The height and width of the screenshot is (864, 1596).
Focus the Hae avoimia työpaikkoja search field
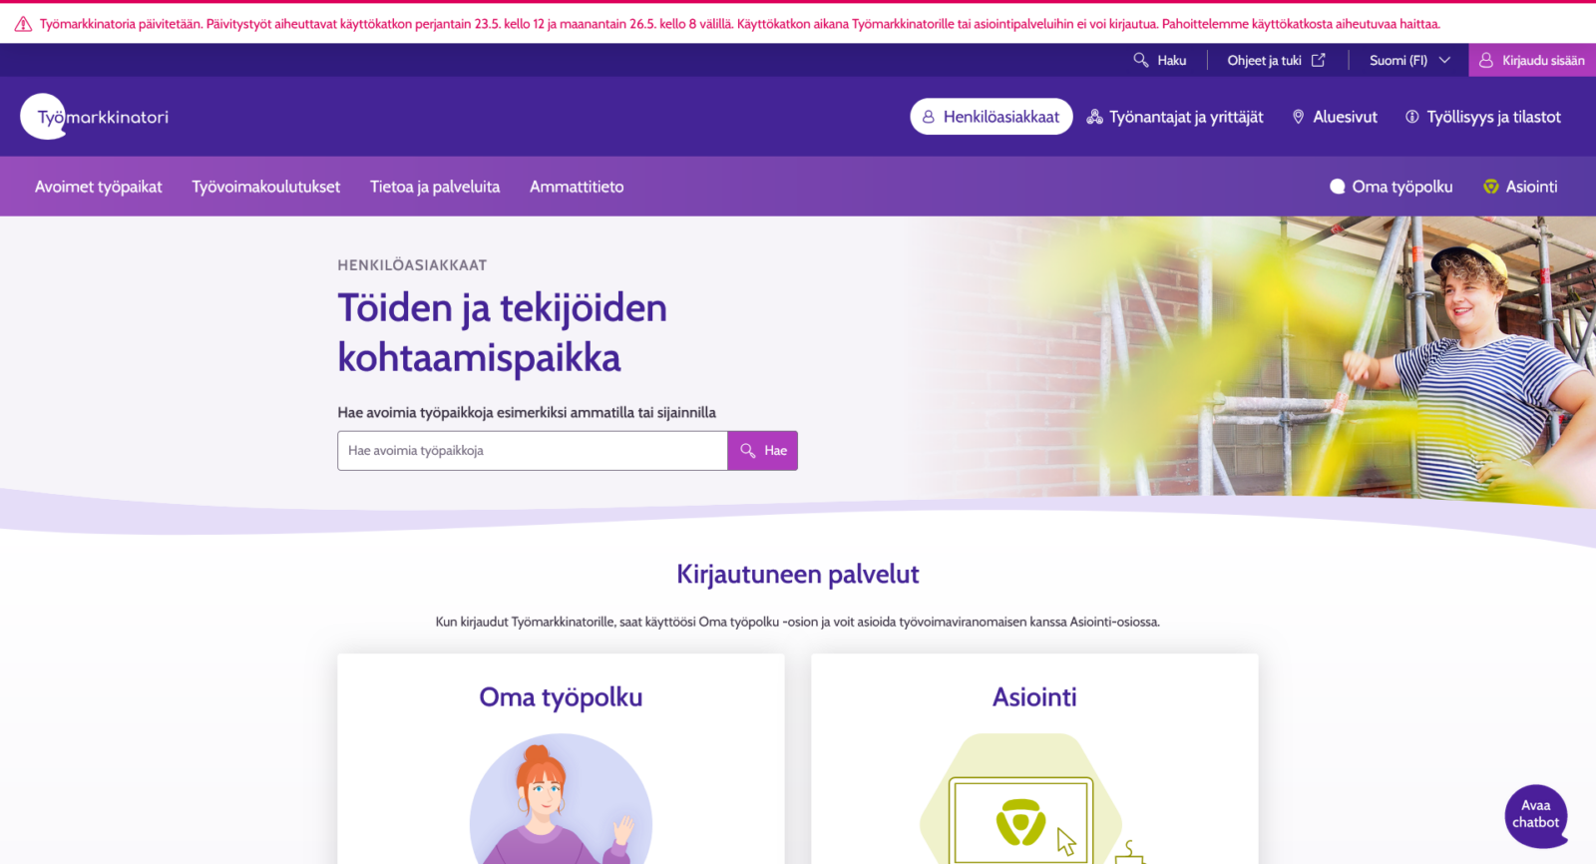pyautogui.click(x=533, y=451)
